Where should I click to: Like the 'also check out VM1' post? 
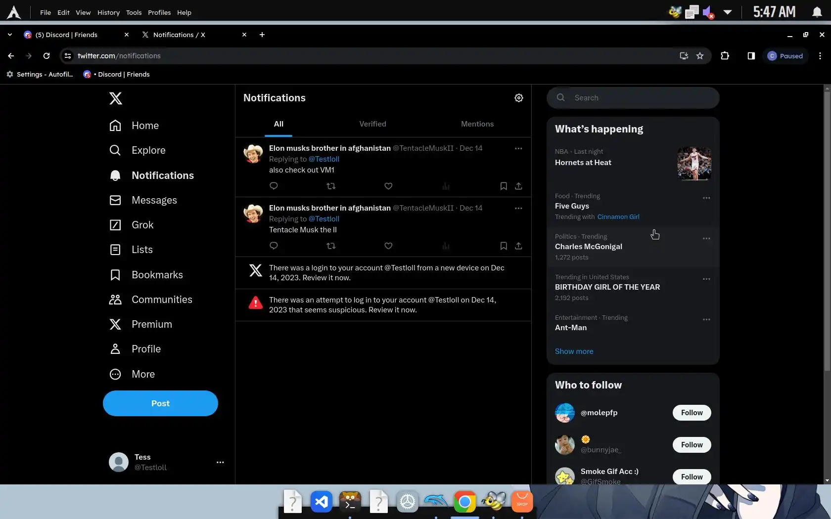click(x=388, y=186)
